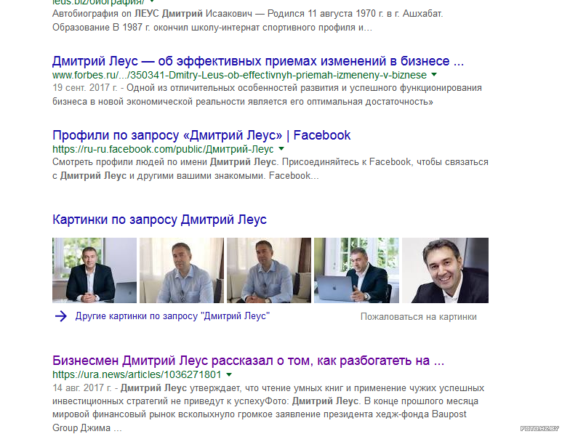This screenshot has height=434, width=562.
Task: Click the foto.hz.by watermark logo
Action: point(539,429)
